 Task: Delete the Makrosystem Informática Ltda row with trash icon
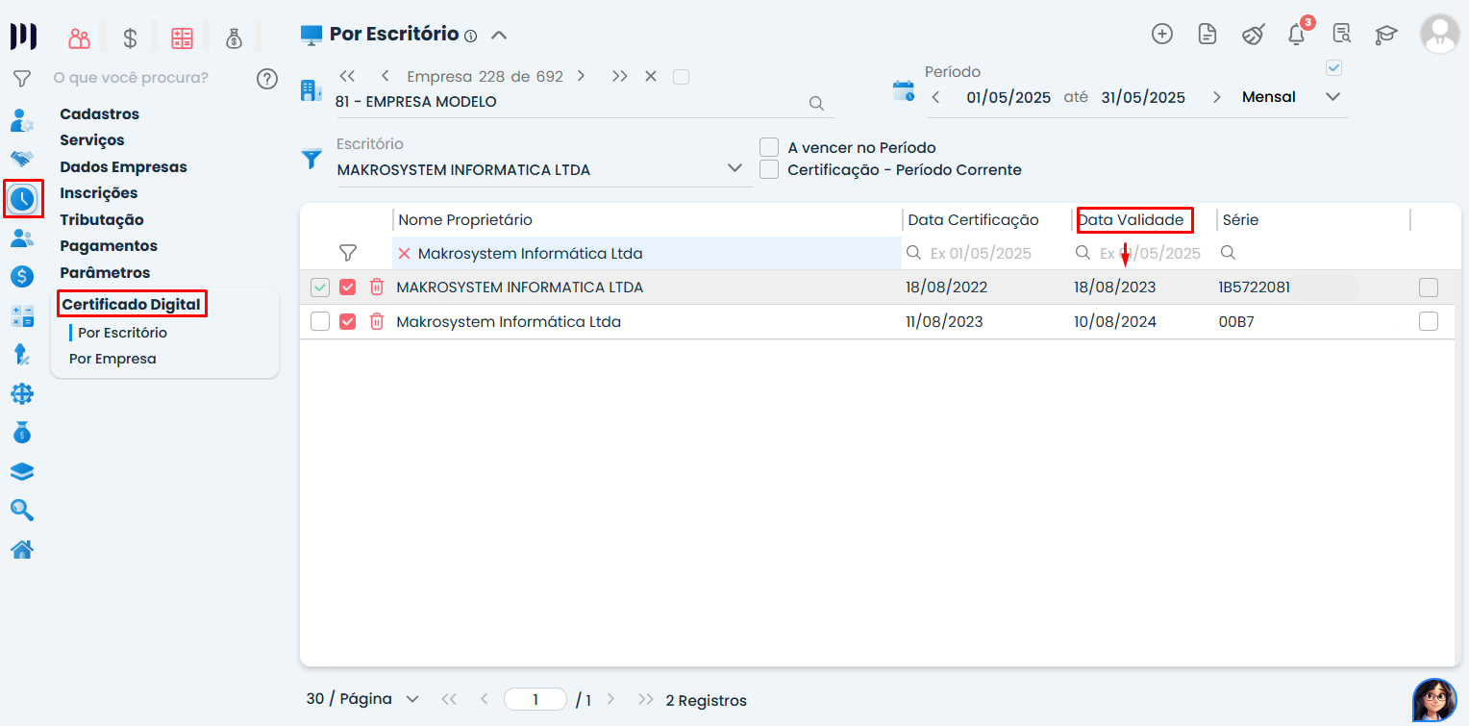(377, 321)
